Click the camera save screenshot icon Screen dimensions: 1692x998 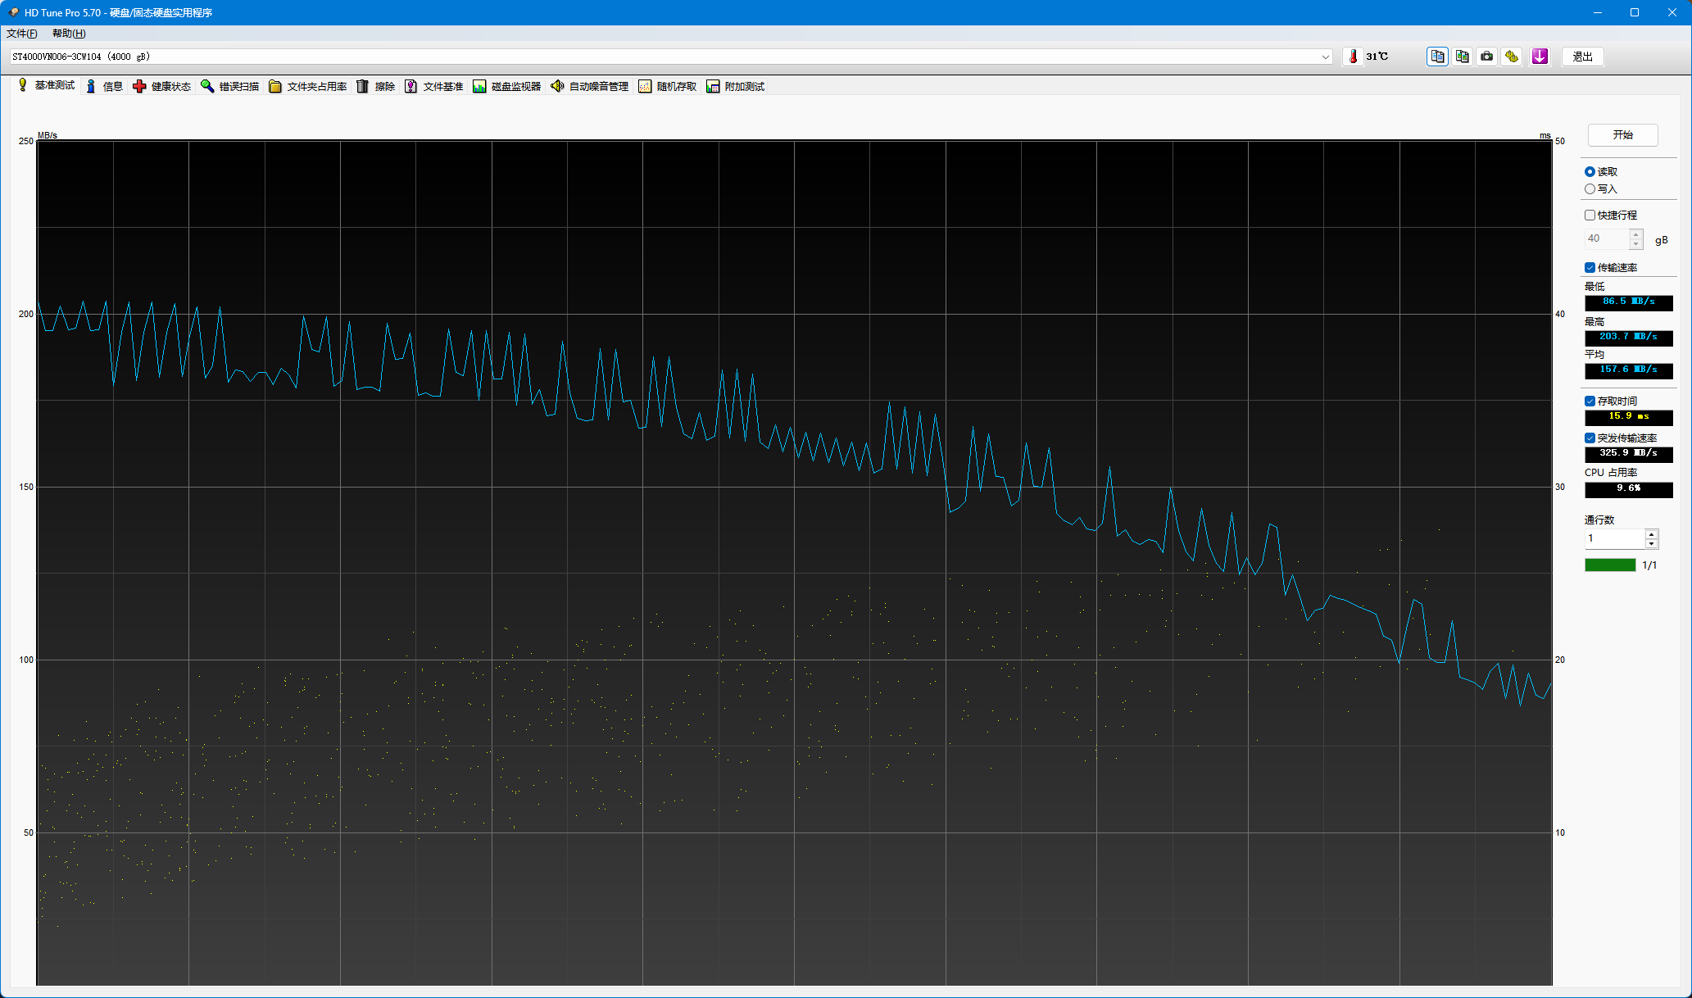click(x=1486, y=57)
